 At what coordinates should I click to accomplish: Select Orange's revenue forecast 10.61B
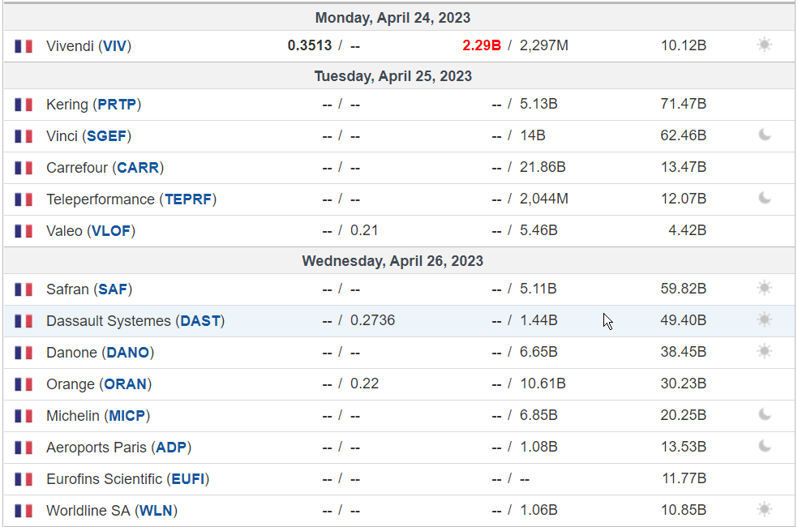[x=543, y=383]
